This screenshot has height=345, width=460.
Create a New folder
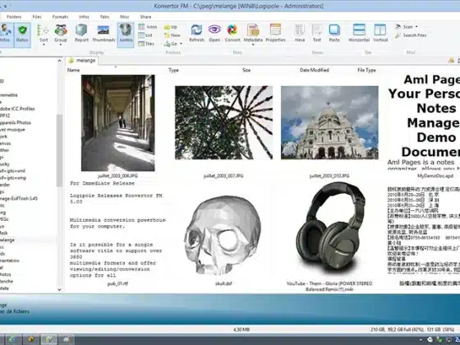(x=172, y=35)
